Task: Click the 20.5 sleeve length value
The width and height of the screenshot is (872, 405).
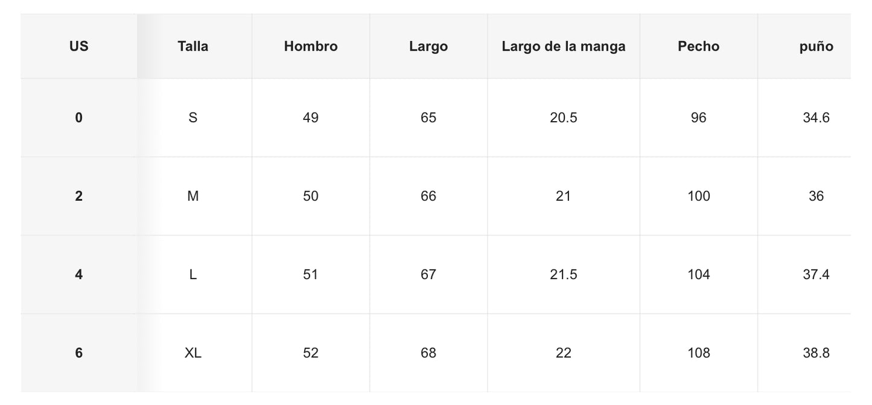Action: point(564,118)
